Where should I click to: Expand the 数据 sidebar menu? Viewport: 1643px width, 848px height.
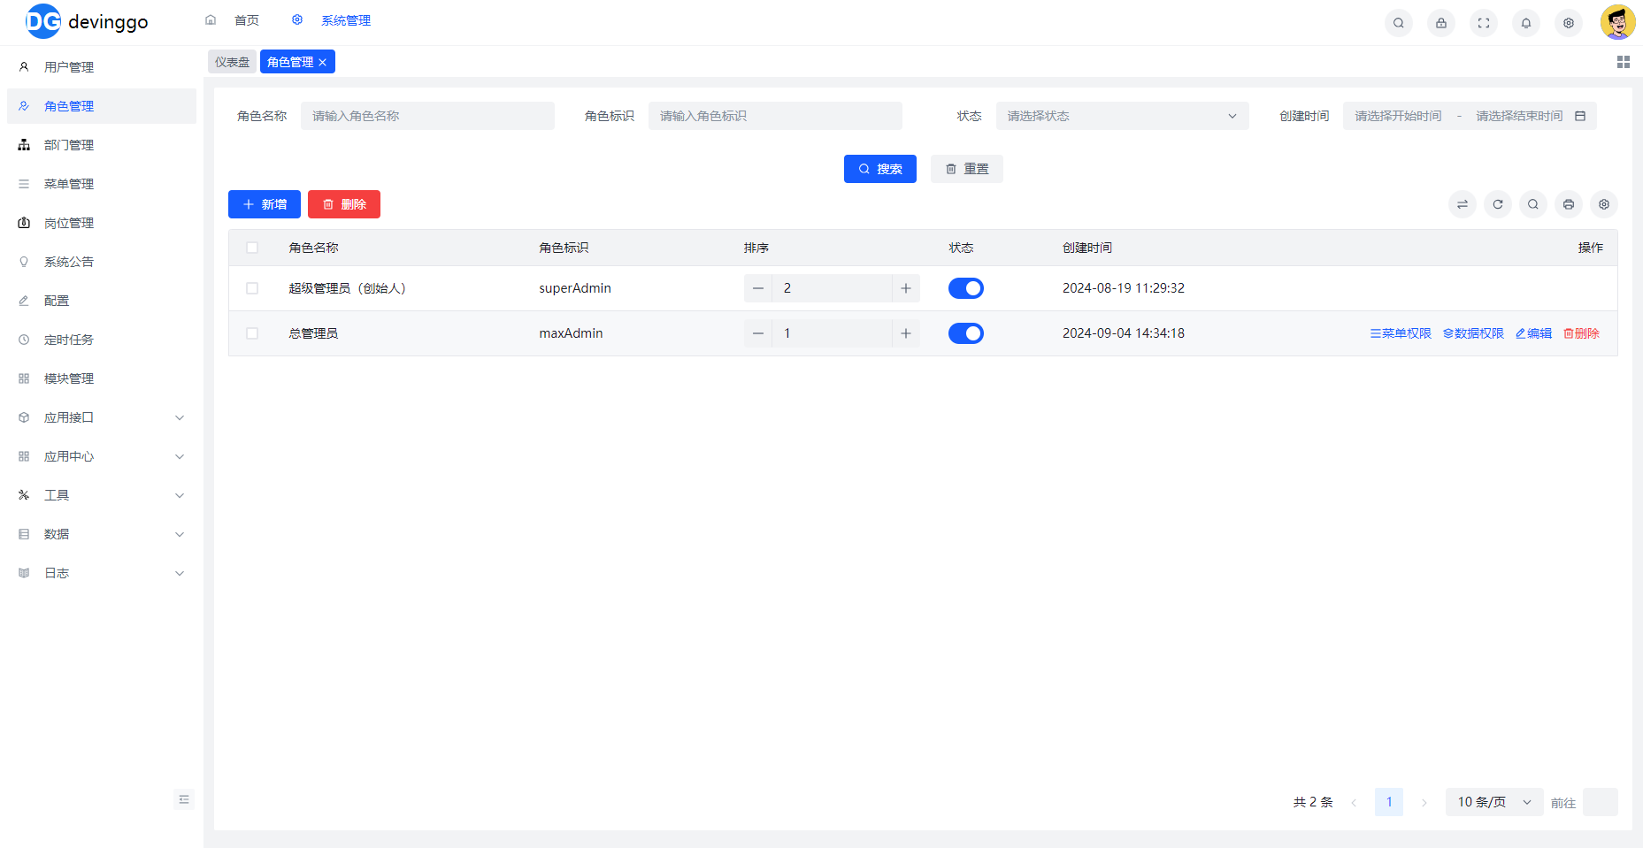point(102,534)
